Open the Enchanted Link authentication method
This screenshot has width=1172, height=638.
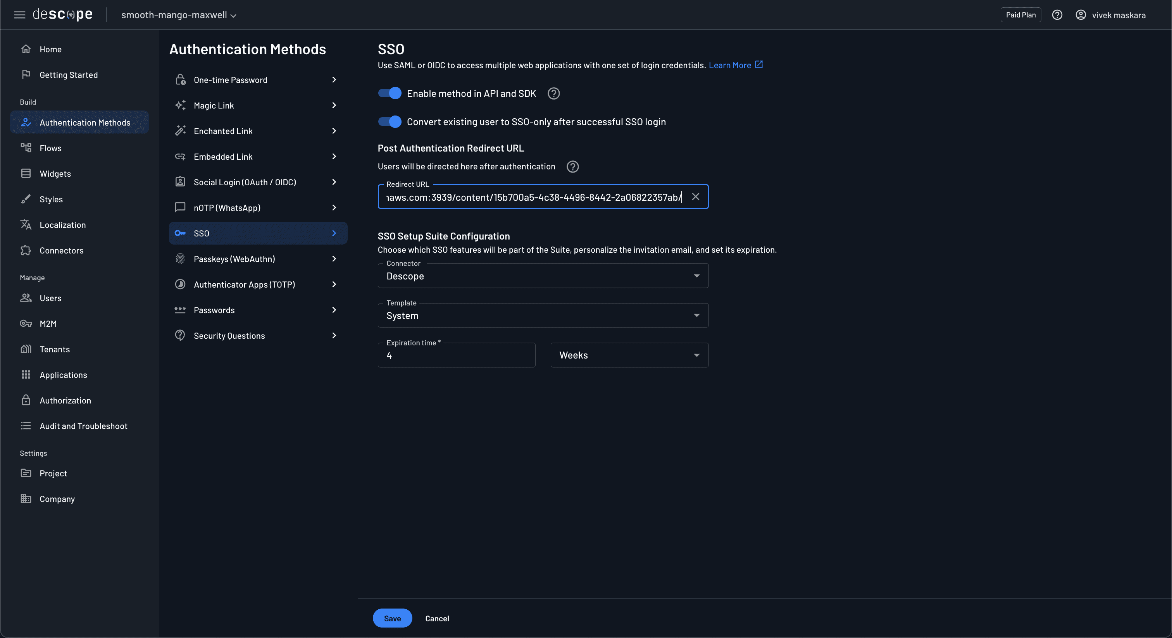pos(223,131)
